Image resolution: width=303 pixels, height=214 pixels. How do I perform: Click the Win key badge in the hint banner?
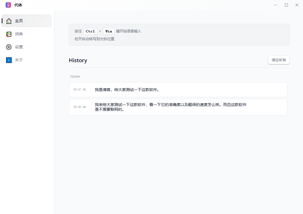coord(108,31)
